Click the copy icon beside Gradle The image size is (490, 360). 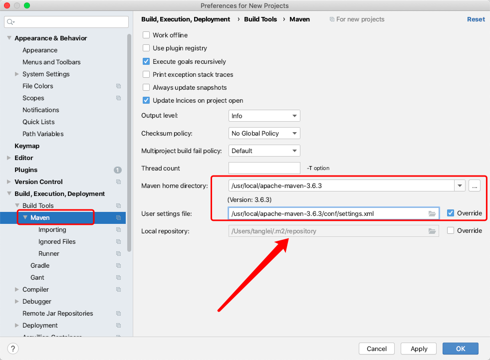[x=118, y=266]
